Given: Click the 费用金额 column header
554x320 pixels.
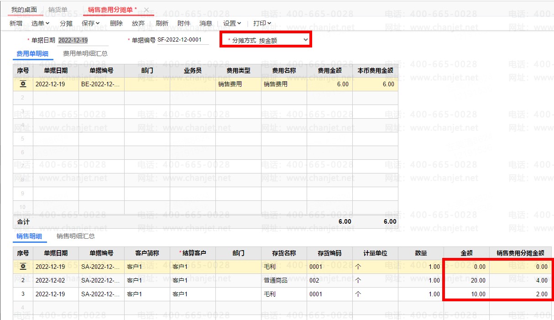Looking at the screenshot, I should click(329, 71).
